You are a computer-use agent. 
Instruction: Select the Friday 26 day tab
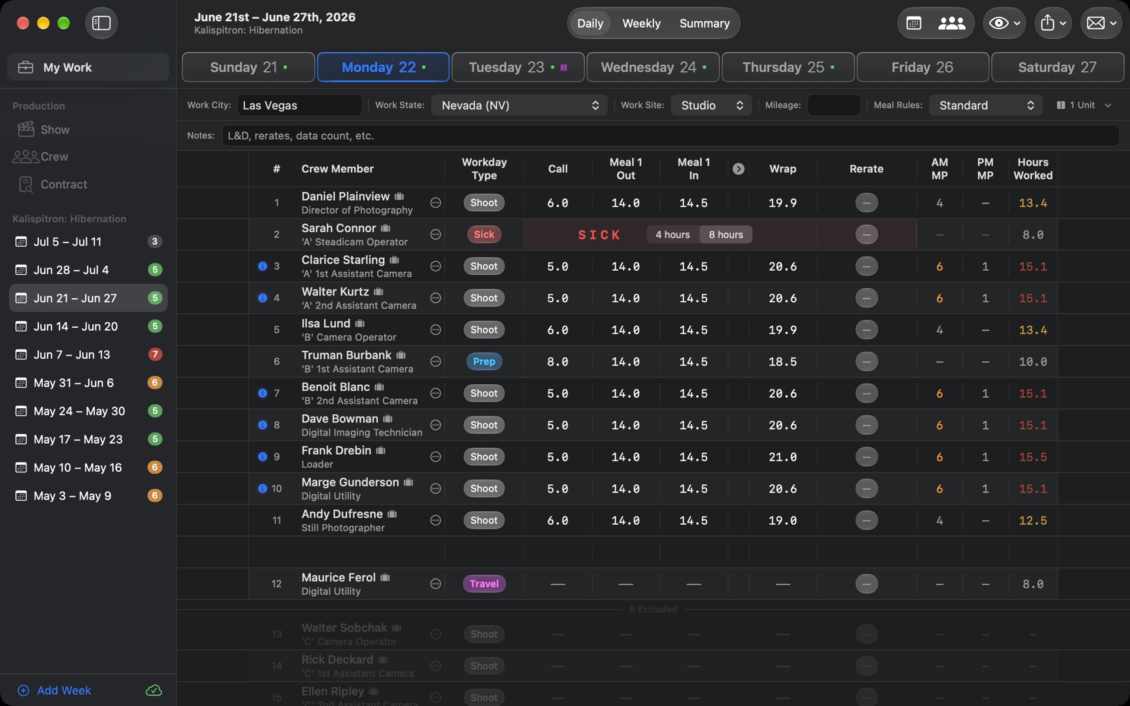(922, 67)
